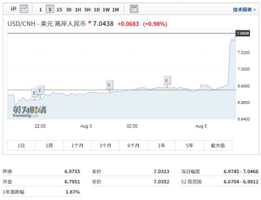
Task: Switch to the 3个月 range tab
Action: (x=105, y=146)
